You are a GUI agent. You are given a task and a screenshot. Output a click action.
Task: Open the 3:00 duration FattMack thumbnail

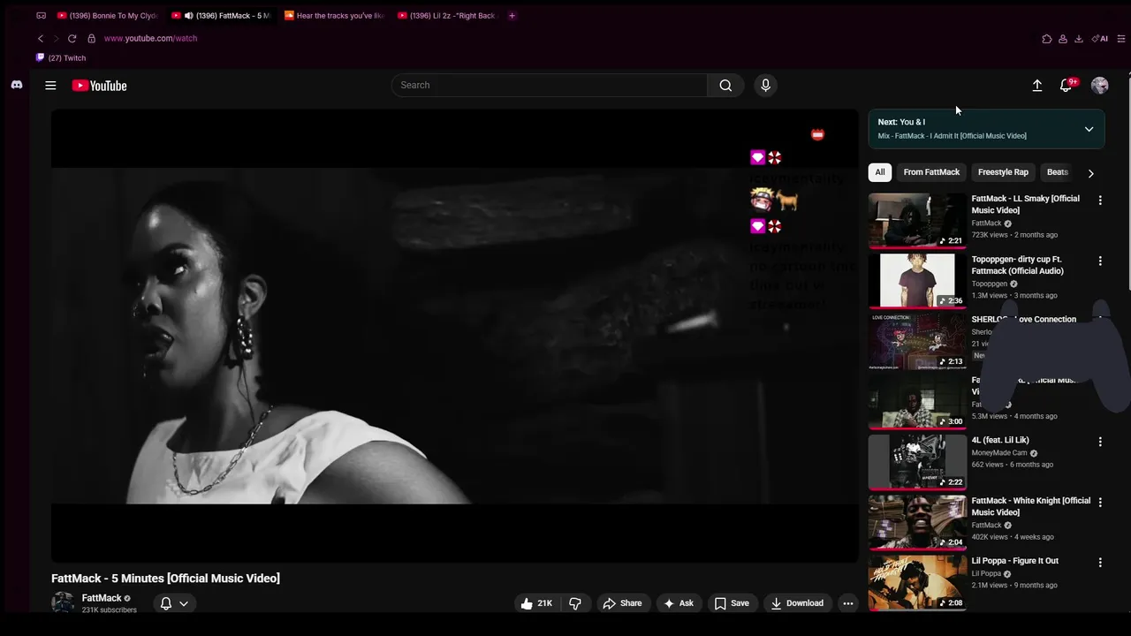coord(917,402)
